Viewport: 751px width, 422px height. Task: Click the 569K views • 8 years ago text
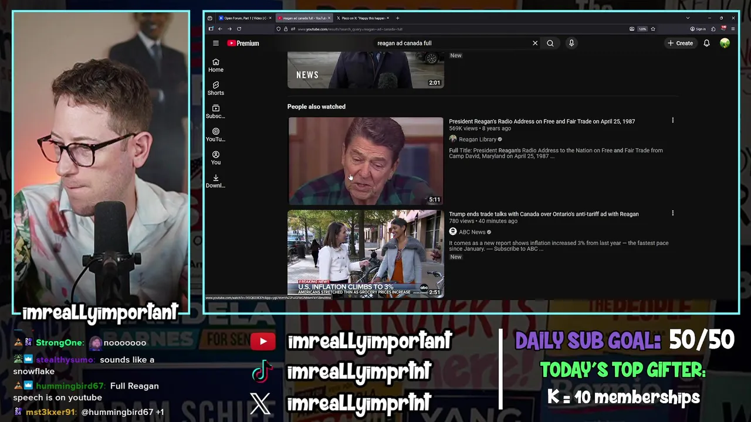click(480, 128)
